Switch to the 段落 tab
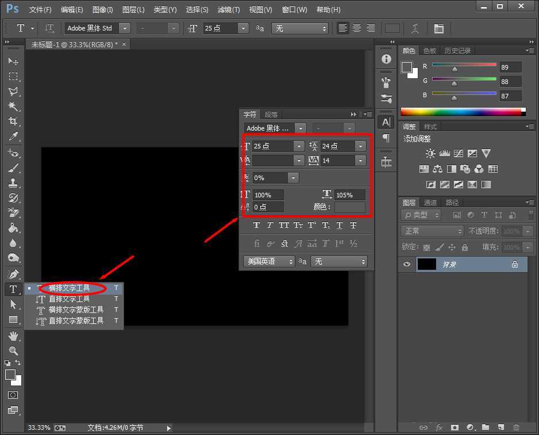The height and width of the screenshot is (435, 539). [x=271, y=114]
